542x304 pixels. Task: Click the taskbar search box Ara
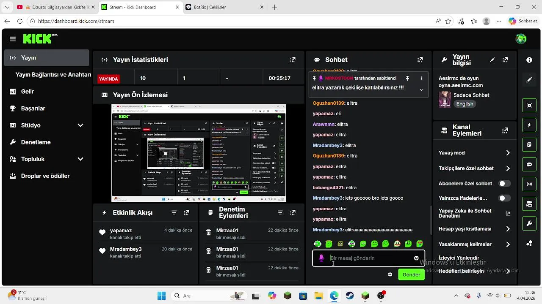tap(209, 296)
